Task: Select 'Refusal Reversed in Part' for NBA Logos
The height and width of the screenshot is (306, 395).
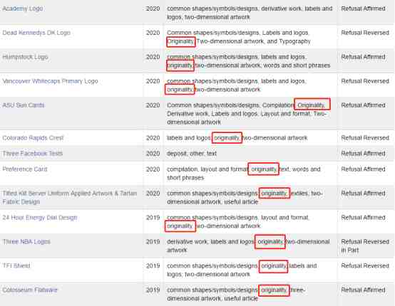Action: tap(365, 246)
